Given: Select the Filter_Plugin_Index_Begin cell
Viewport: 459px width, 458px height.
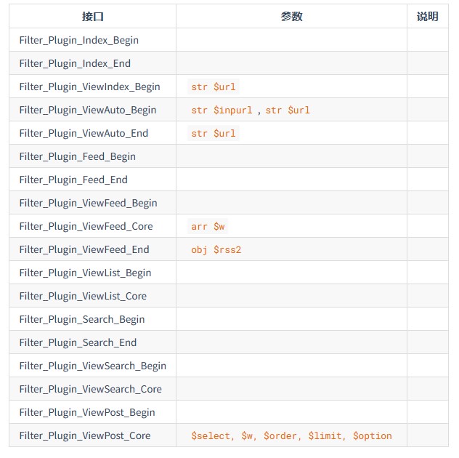Looking at the screenshot, I should coord(79,40).
